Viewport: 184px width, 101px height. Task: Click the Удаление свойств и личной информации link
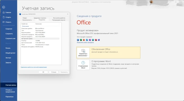tap(34, 67)
